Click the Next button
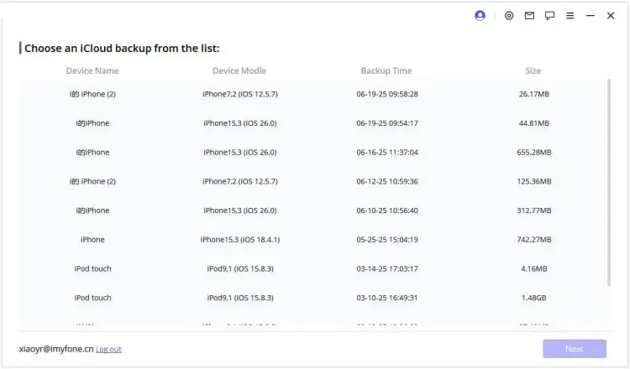Viewport: 630px width, 369px height. (x=575, y=349)
